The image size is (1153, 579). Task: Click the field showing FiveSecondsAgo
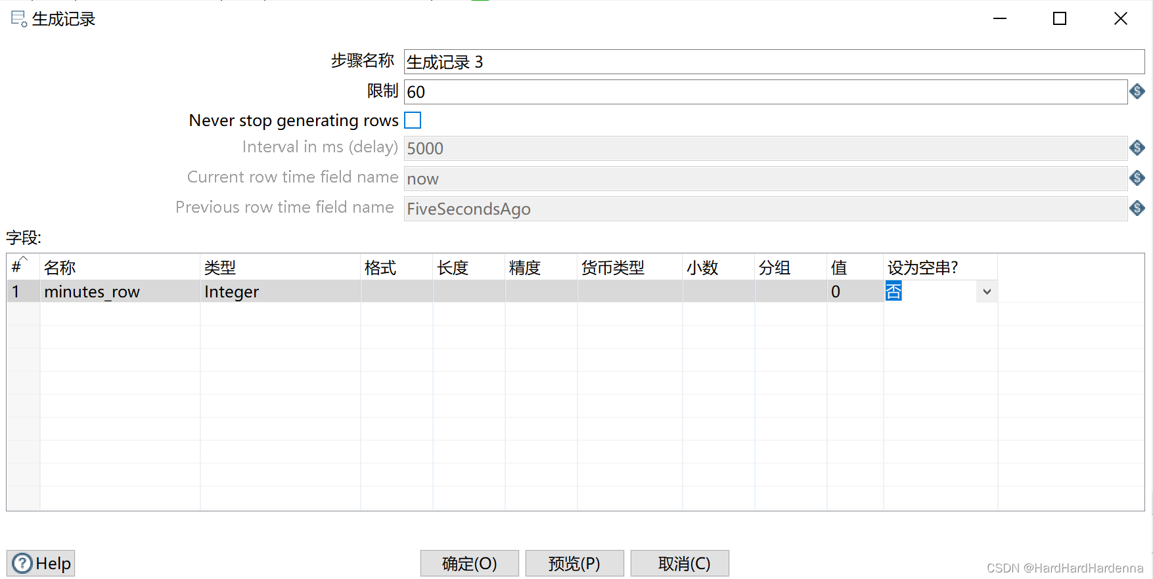pos(765,209)
